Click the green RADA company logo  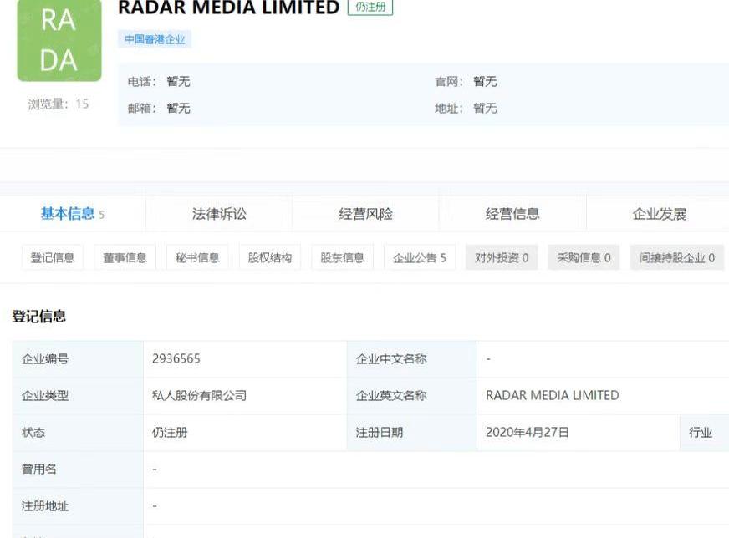coord(59,39)
